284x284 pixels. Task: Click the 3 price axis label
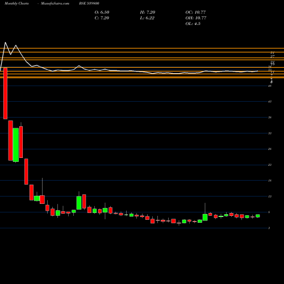[x=269, y=228]
